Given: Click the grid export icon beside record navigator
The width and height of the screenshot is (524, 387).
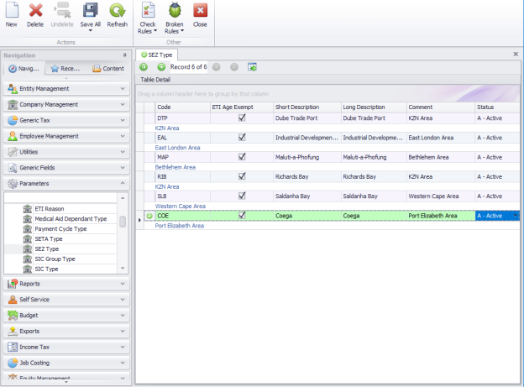Looking at the screenshot, I should click(x=252, y=66).
